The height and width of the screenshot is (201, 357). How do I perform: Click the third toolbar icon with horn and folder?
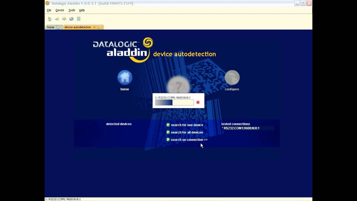[x=64, y=19]
